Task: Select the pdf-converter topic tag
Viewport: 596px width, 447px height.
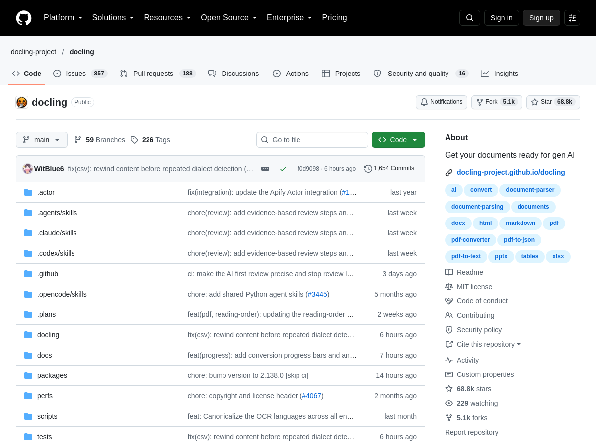Action: pos(470,240)
